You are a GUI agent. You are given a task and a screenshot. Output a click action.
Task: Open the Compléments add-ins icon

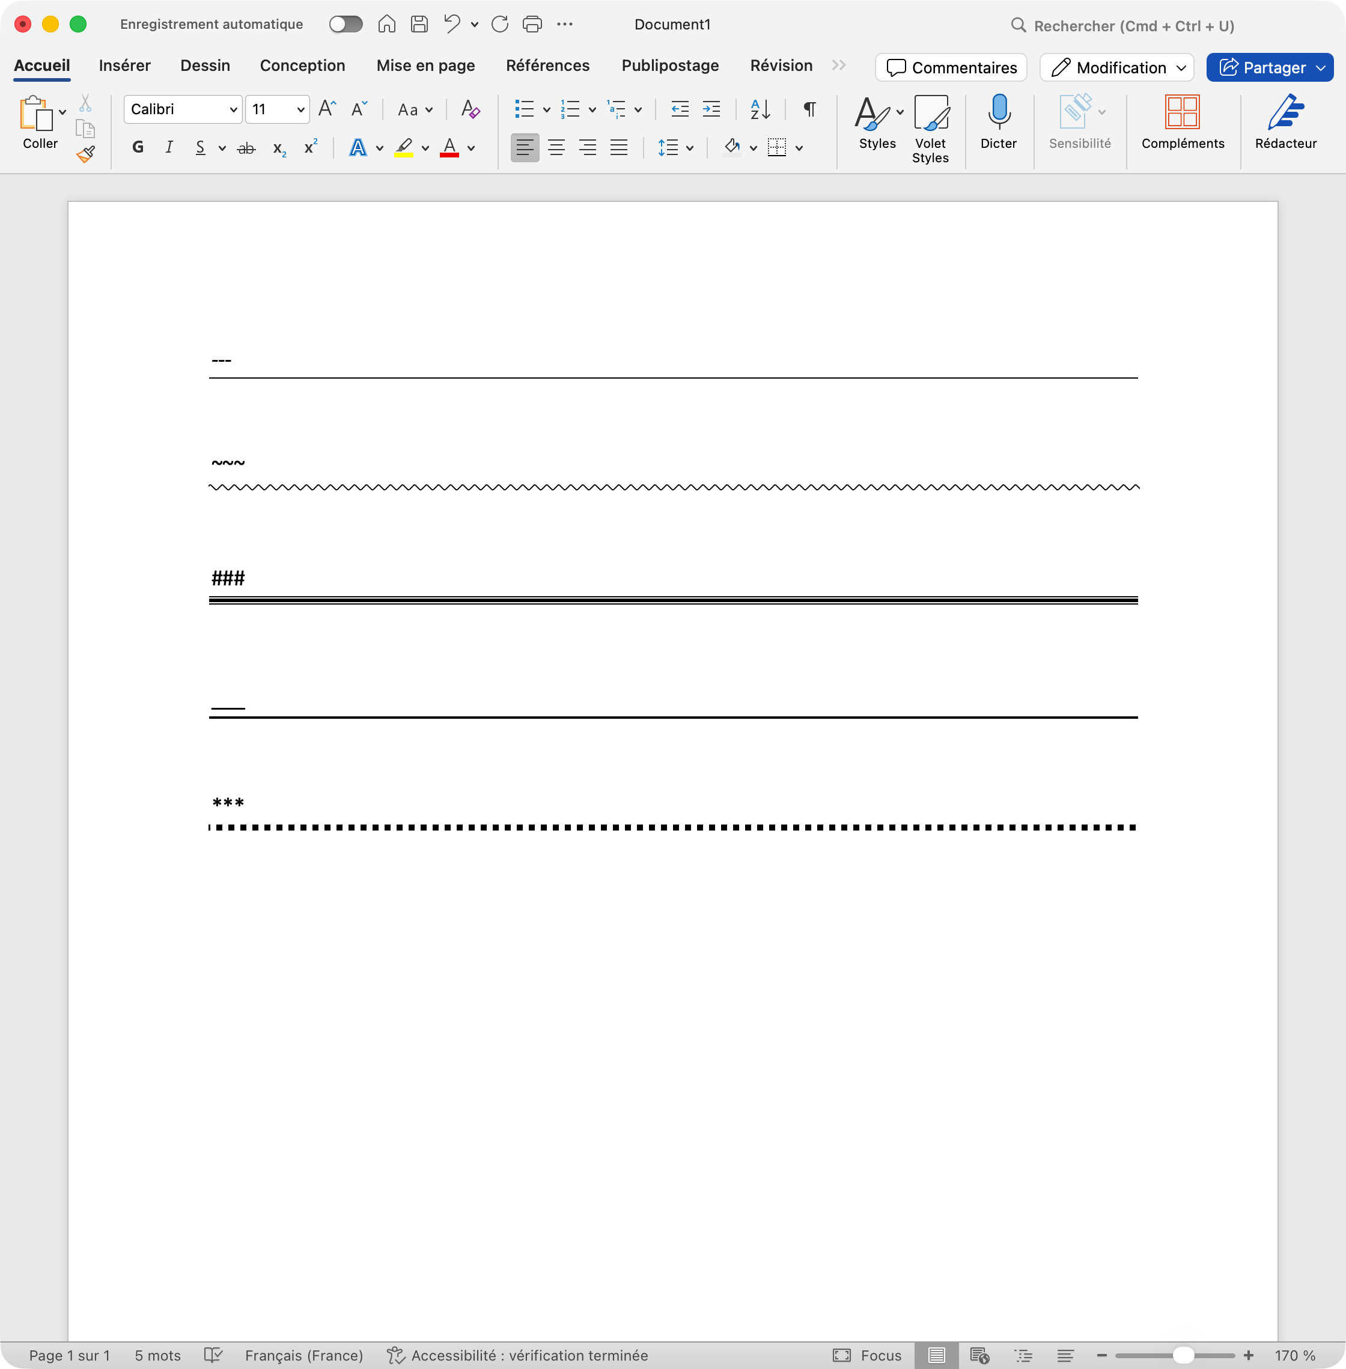click(x=1182, y=113)
